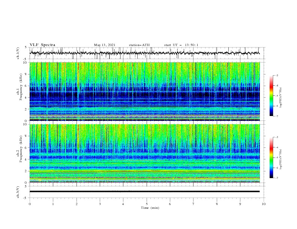Select the ch.1 spectrogram panel

[145, 91]
